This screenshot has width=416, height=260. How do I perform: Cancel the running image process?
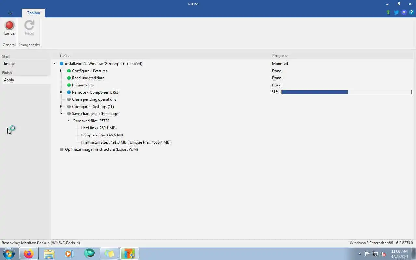pyautogui.click(x=9, y=28)
